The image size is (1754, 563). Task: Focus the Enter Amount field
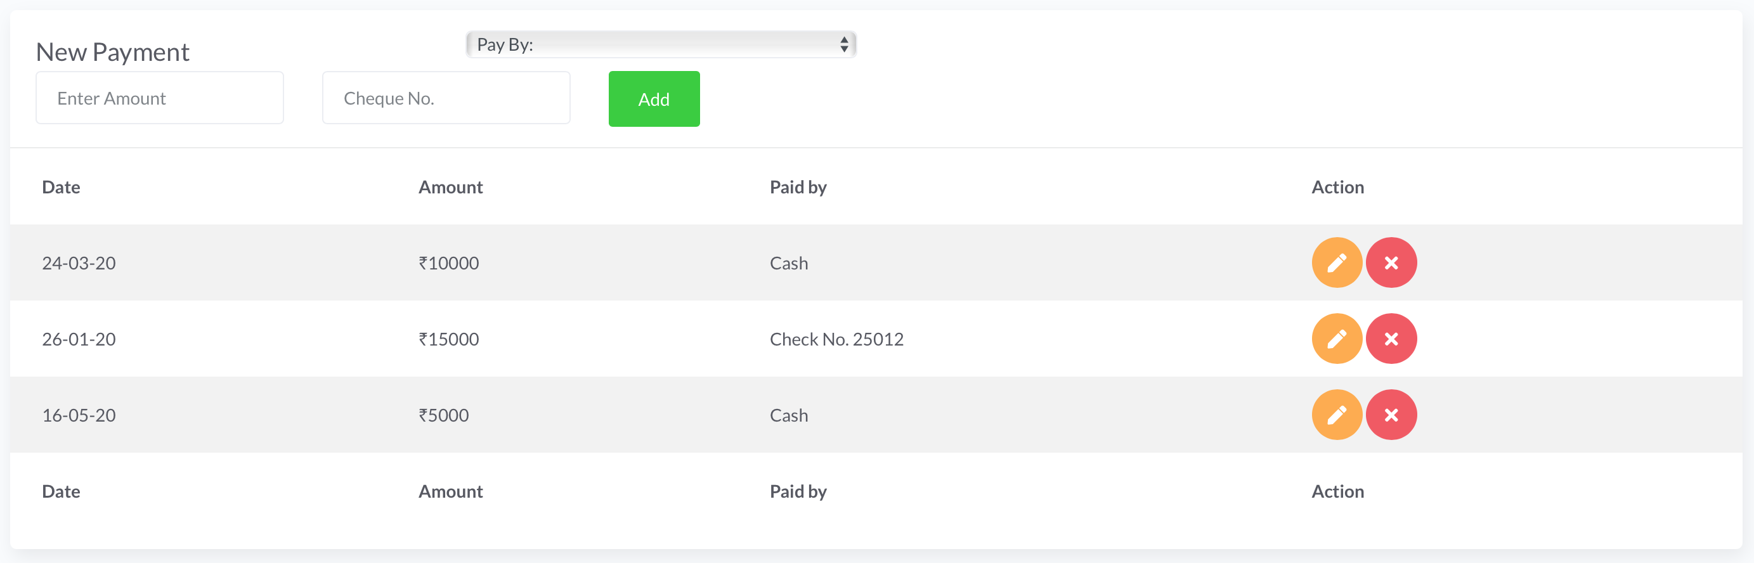159,98
